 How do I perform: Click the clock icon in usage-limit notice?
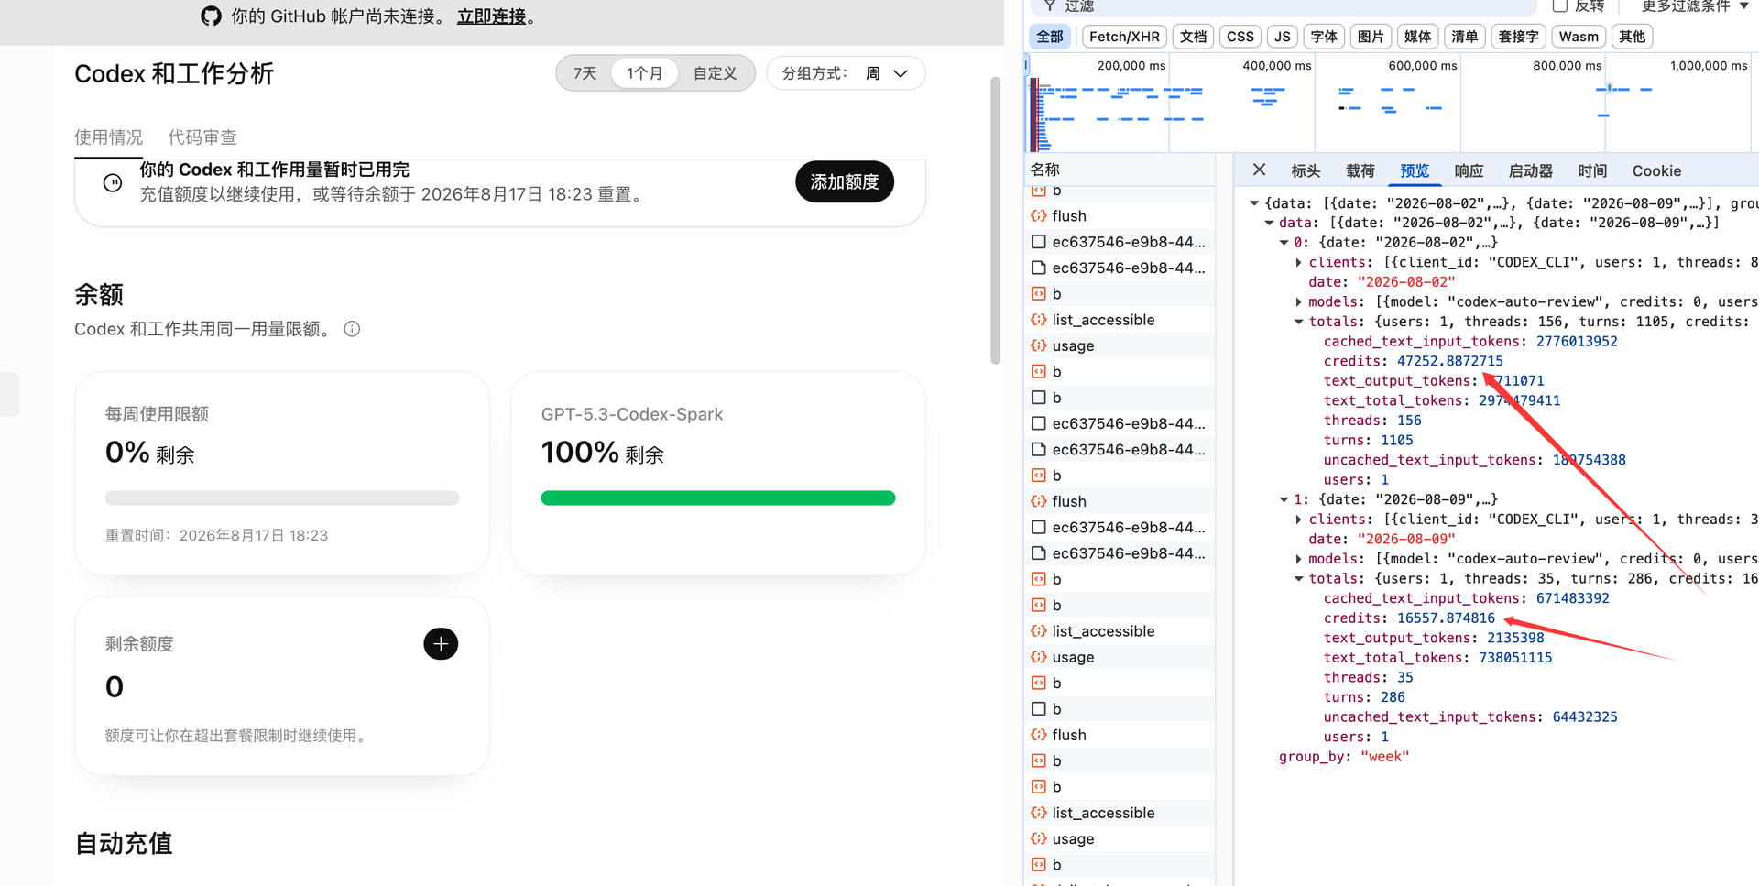113,182
